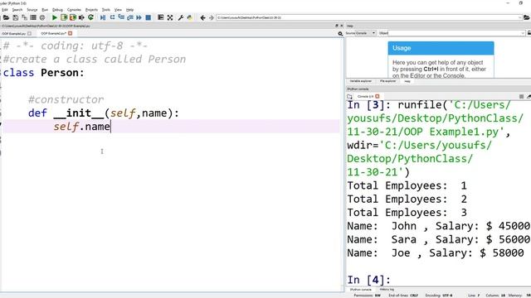Switch to IPython console bottom tab

[x=361, y=290]
